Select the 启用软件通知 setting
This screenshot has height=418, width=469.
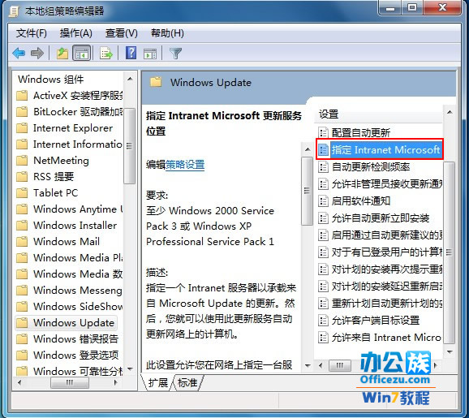(x=355, y=200)
